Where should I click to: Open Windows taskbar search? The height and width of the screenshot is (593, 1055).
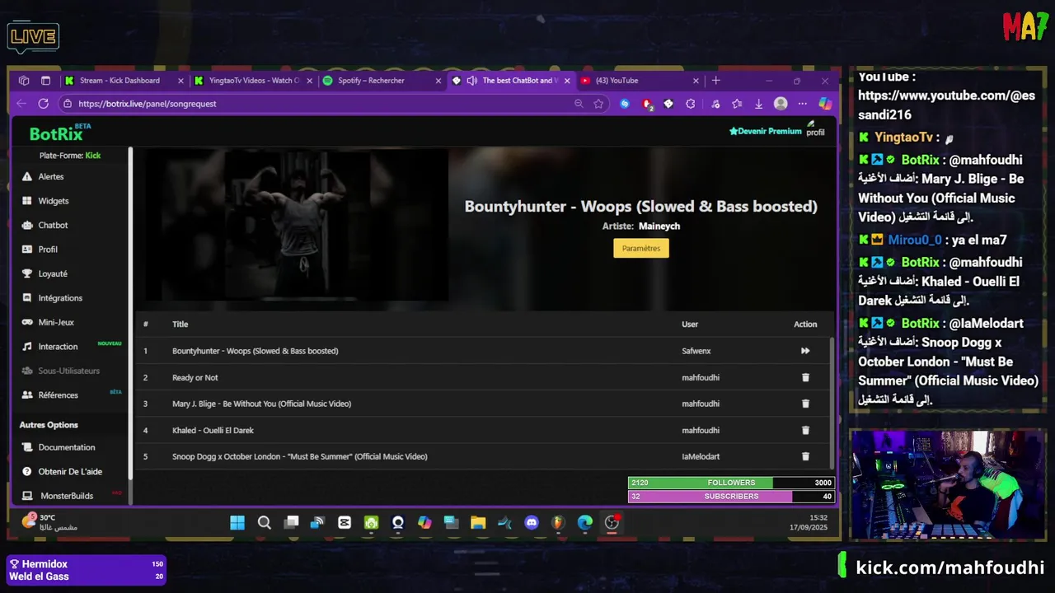(264, 523)
